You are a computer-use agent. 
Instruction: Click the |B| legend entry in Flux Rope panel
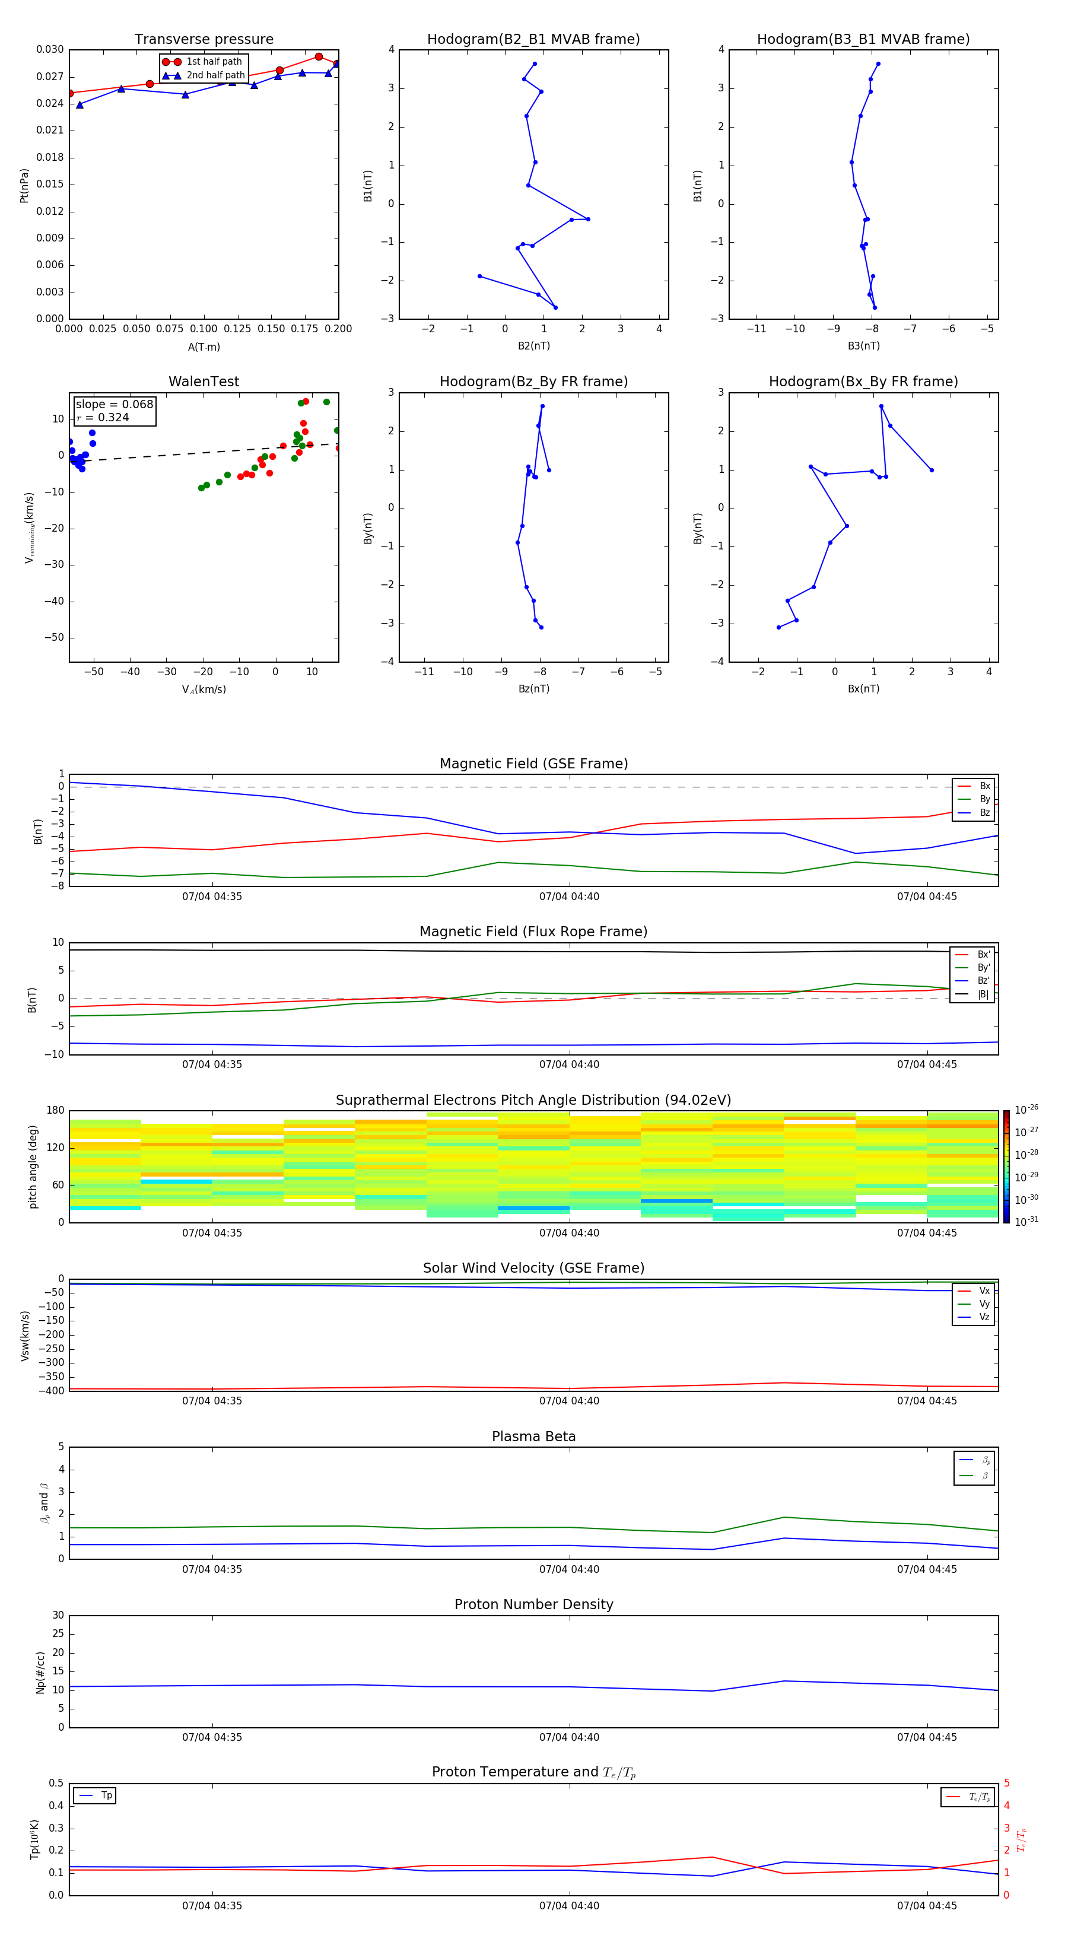point(972,994)
